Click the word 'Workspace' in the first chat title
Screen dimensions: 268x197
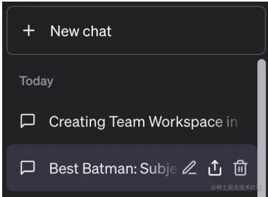(186, 122)
